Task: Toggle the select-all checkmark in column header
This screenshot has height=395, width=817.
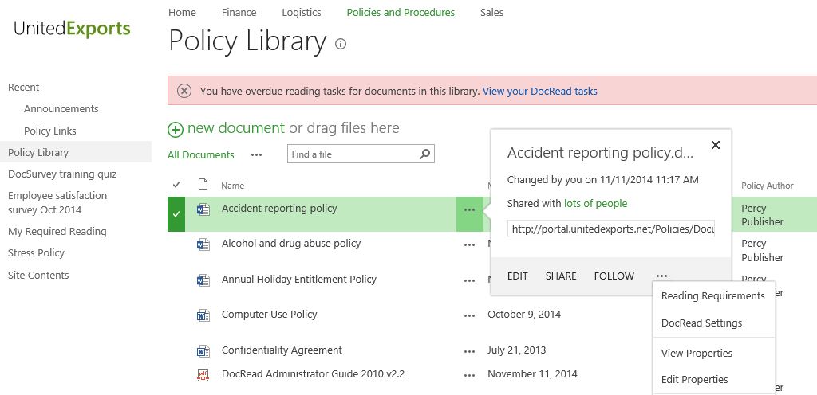Action: [x=176, y=186]
